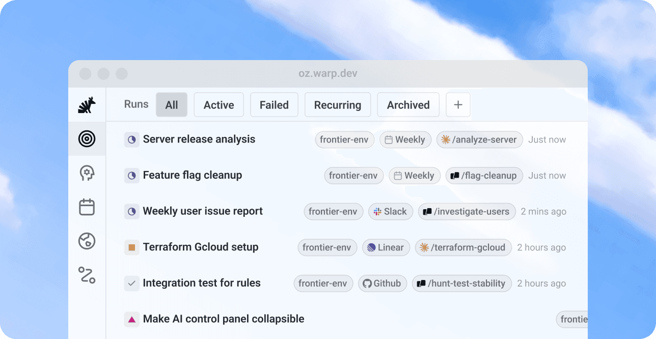The height and width of the screenshot is (339, 656).
Task: Open the Archived runs tab
Action: tap(408, 105)
